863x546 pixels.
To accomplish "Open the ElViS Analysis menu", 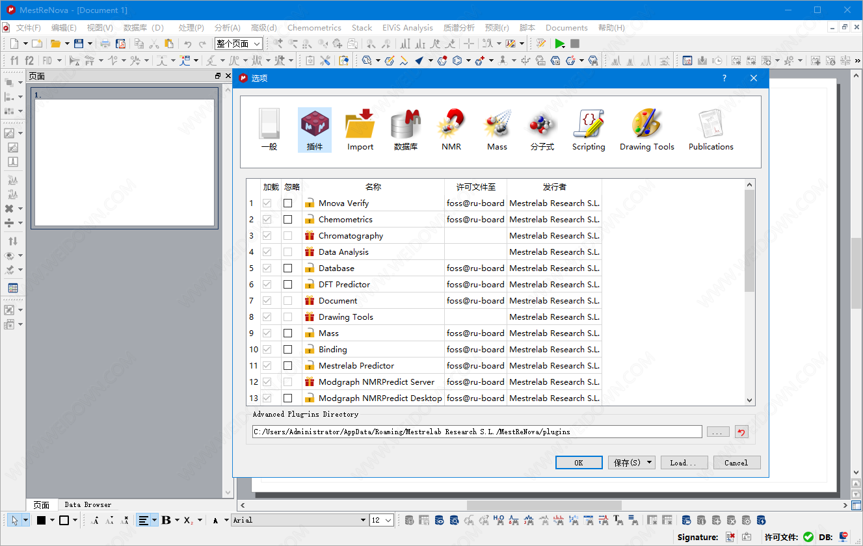I will [408, 28].
